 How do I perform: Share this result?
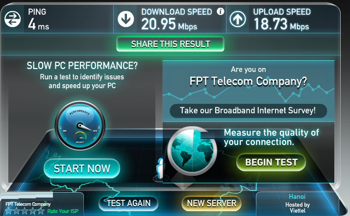tap(170, 44)
